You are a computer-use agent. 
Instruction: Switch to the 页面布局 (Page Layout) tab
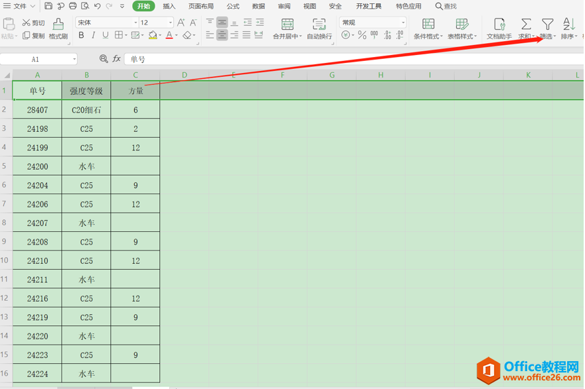[201, 6]
